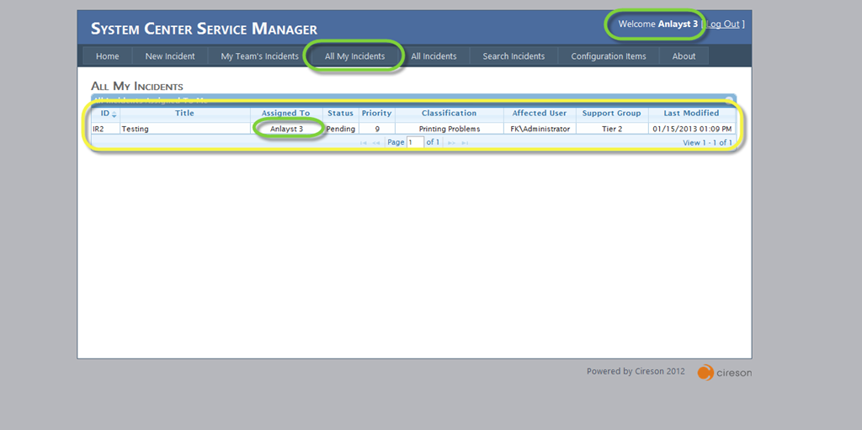Viewport: 862px width, 430px height.
Task: Click the previous page pager icon
Action: click(x=376, y=143)
